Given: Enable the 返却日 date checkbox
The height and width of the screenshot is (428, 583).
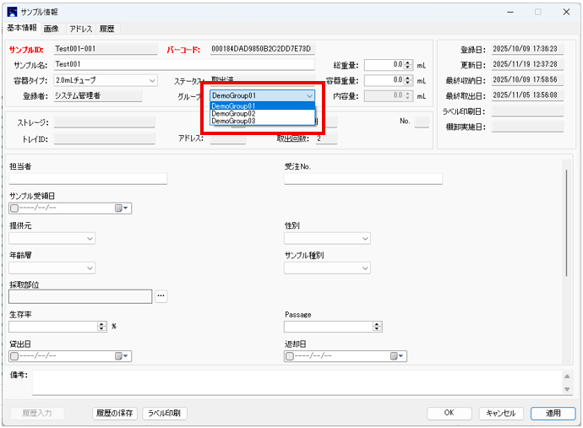Looking at the screenshot, I should tap(290, 356).
